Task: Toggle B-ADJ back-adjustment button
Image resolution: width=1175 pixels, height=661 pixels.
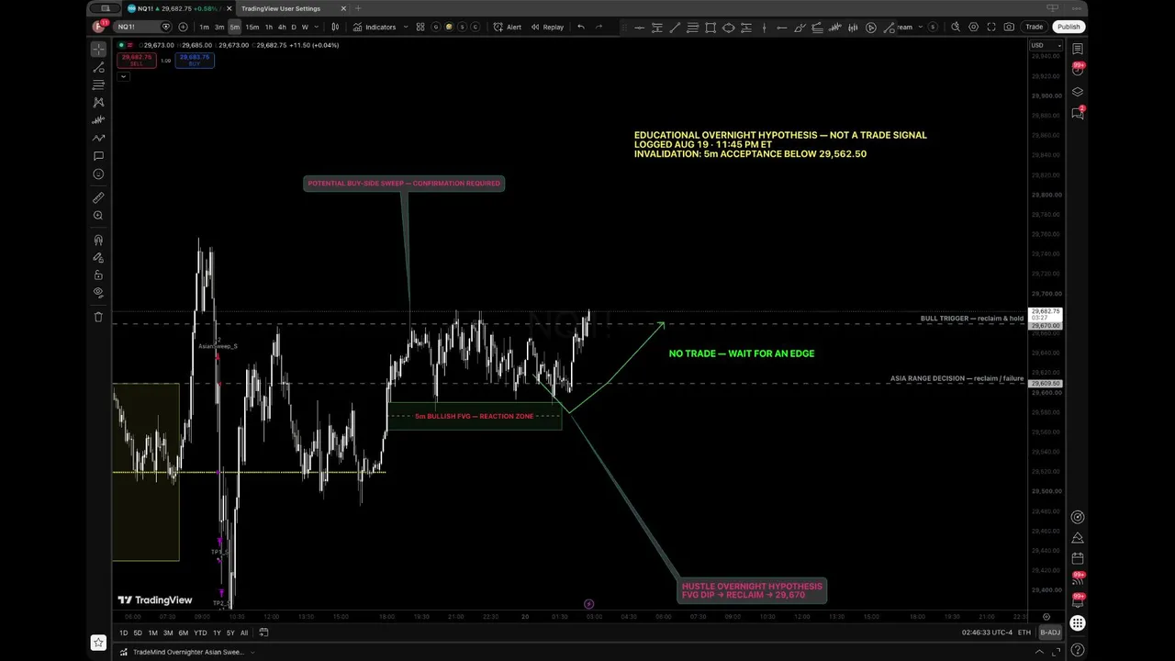Action: (1049, 633)
